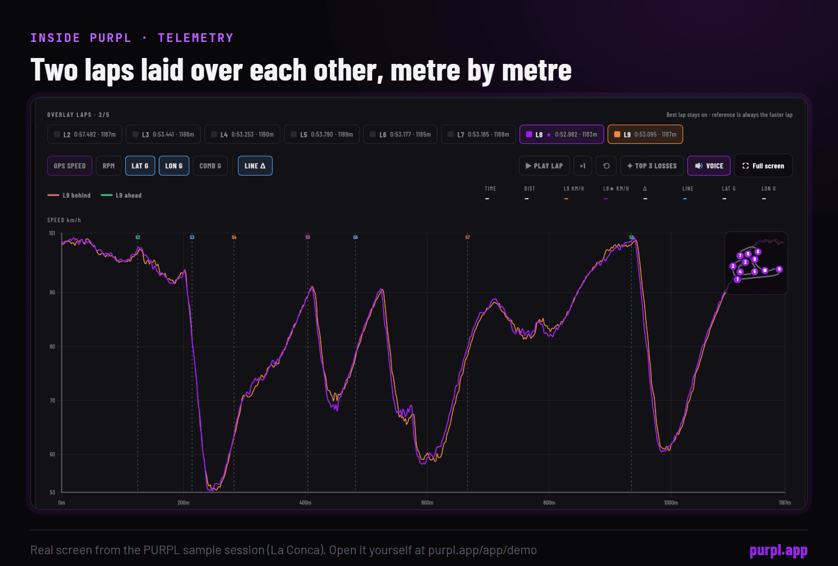This screenshot has width=838, height=566.
Task: Select corner 4 on track map
Action: pyautogui.click(x=740, y=272)
